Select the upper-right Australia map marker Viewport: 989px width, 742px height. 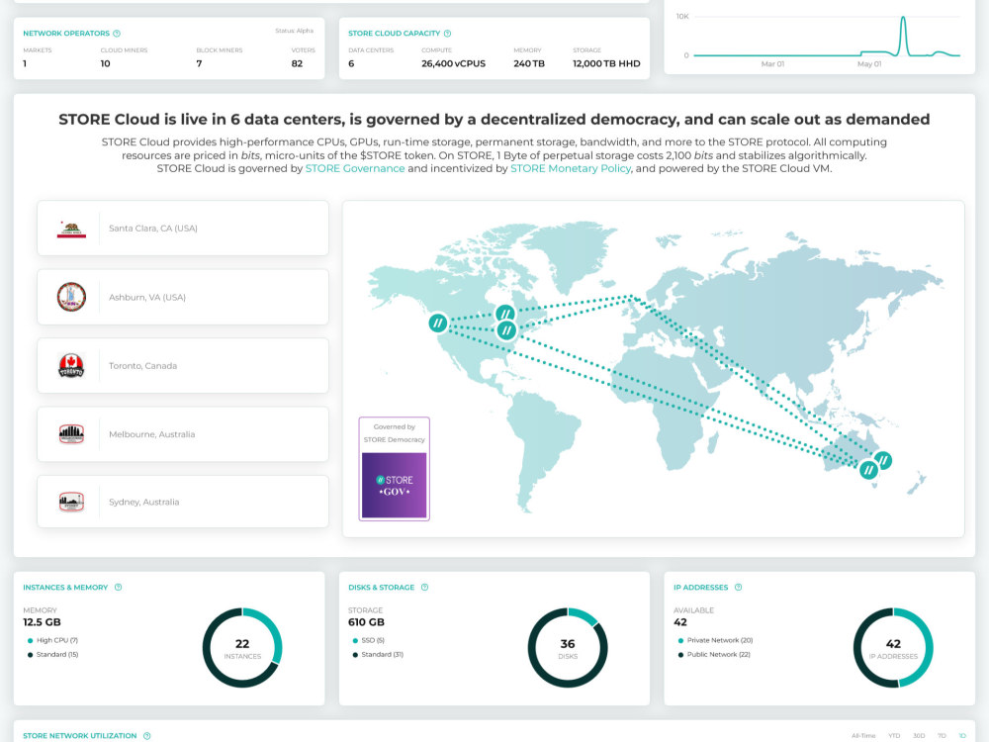coord(883,461)
